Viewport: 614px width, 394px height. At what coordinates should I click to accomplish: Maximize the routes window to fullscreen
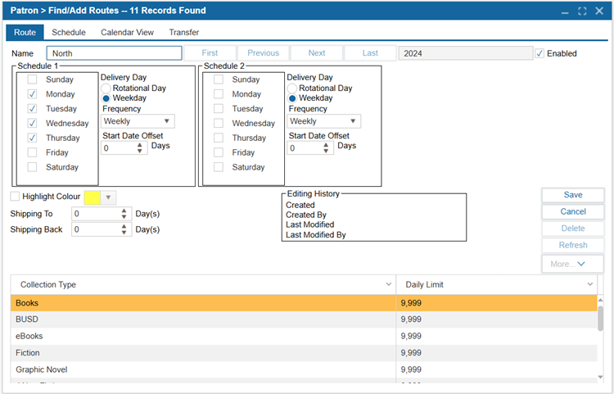click(x=582, y=11)
